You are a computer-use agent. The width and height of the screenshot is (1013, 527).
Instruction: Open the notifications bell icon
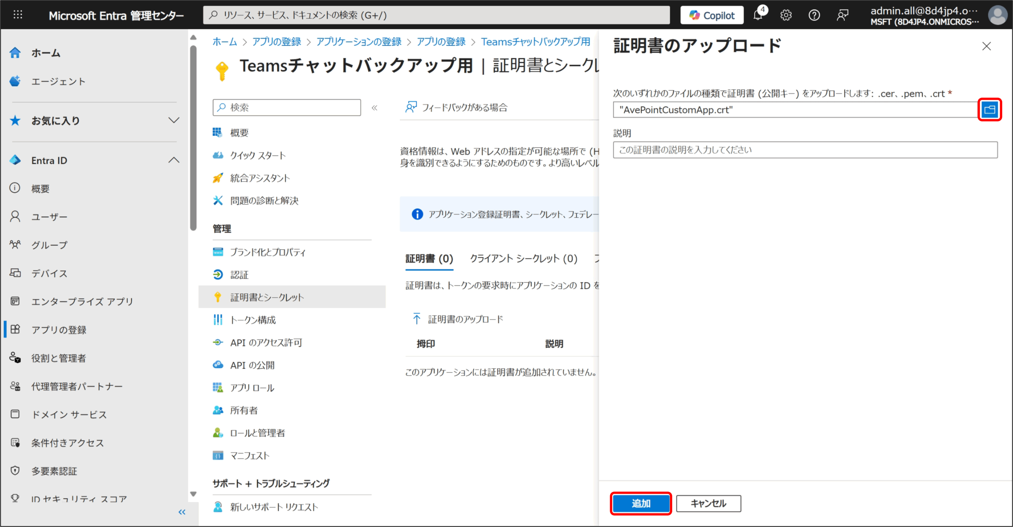(758, 15)
